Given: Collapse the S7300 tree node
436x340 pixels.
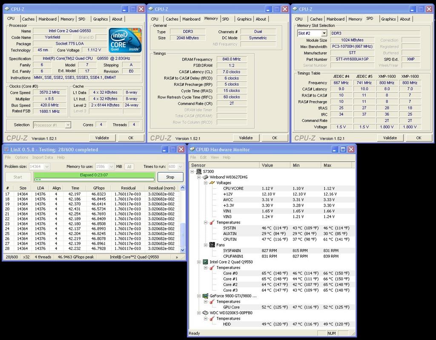Looking at the screenshot, I should pos(192,172).
